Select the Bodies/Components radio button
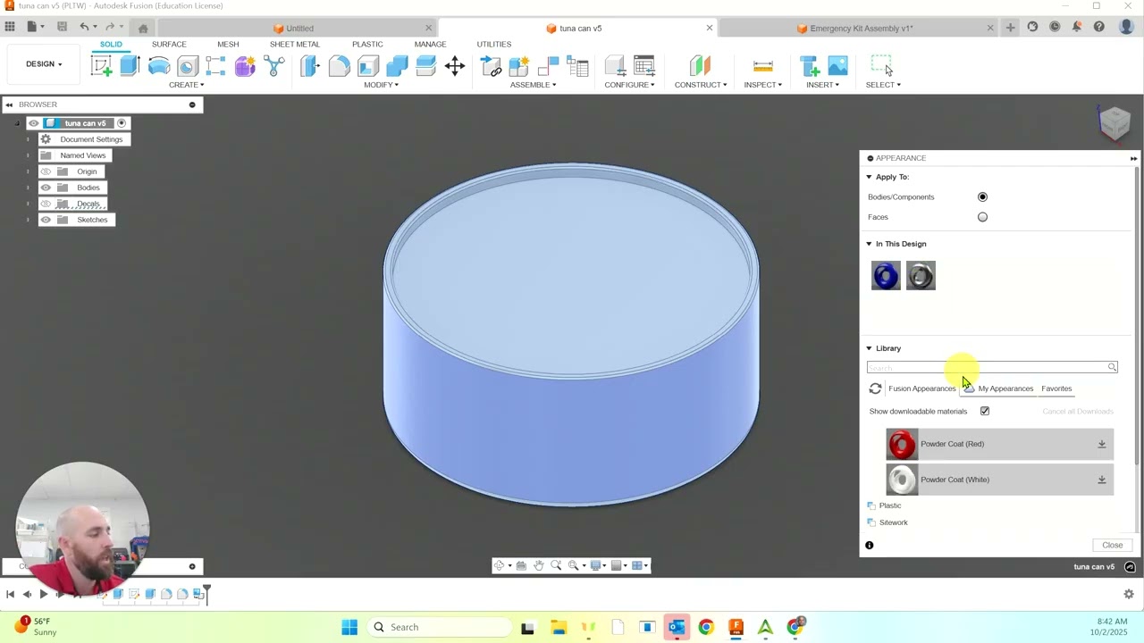This screenshot has width=1144, height=643. (x=982, y=196)
